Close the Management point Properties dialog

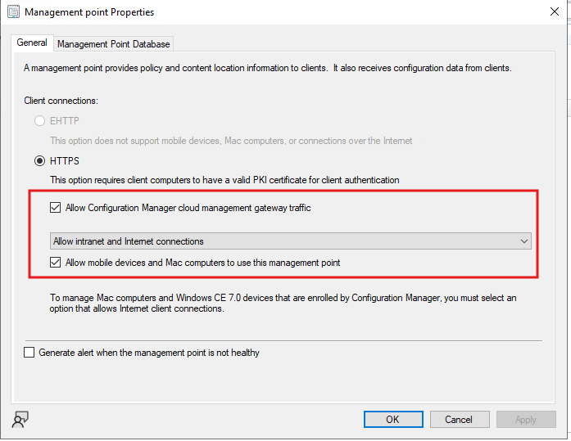tap(554, 12)
